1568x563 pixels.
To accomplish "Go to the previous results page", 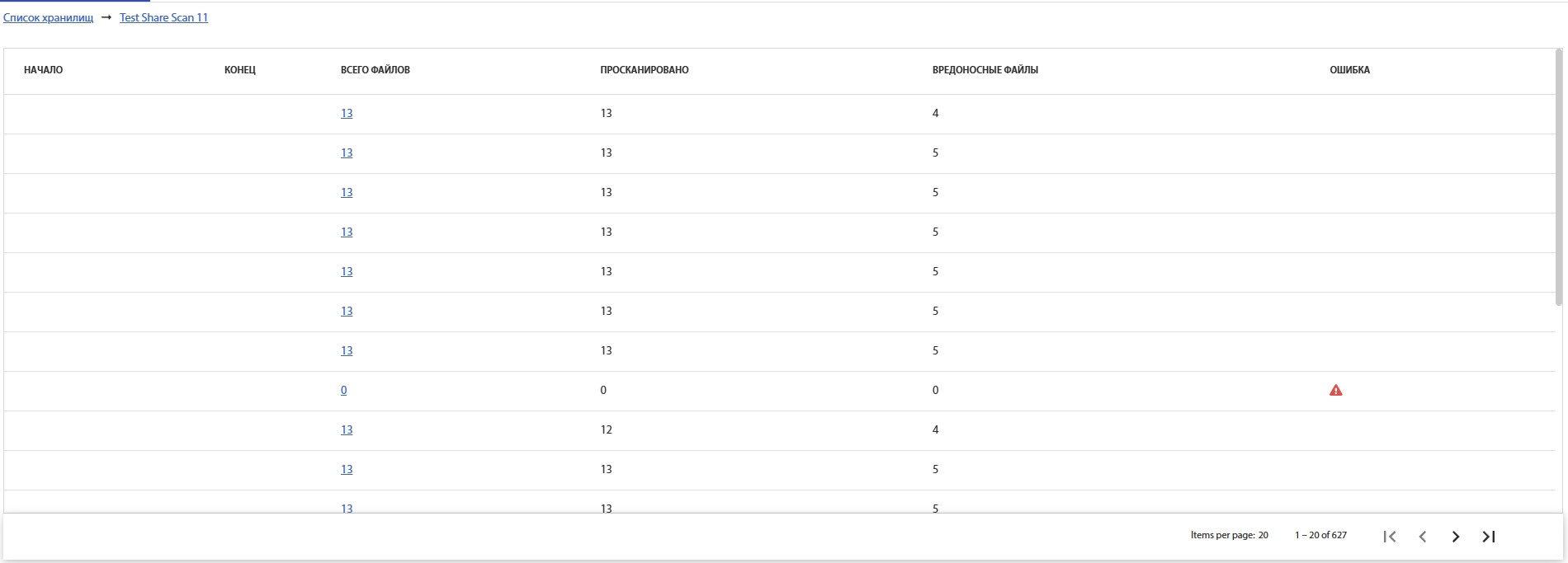I will pyautogui.click(x=1423, y=537).
